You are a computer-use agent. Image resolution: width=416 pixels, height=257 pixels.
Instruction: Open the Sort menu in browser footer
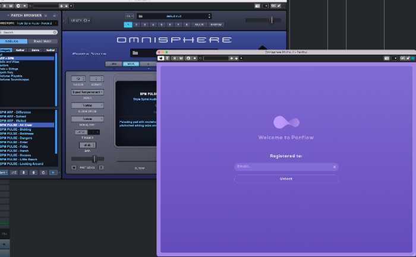pos(4,173)
